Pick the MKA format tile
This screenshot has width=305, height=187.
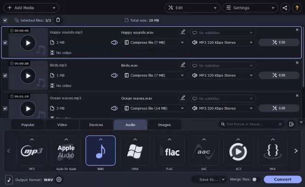(x=273, y=151)
